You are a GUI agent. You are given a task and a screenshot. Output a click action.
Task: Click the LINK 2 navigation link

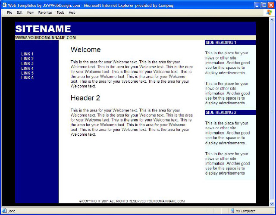coord(27,59)
